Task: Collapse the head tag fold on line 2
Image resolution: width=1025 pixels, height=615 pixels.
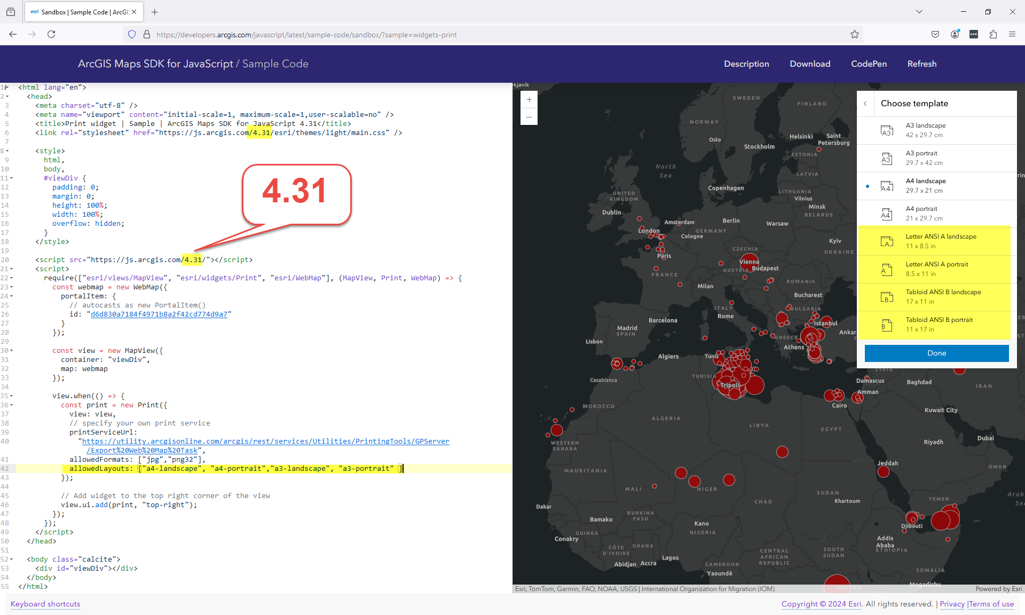Action: coord(7,97)
